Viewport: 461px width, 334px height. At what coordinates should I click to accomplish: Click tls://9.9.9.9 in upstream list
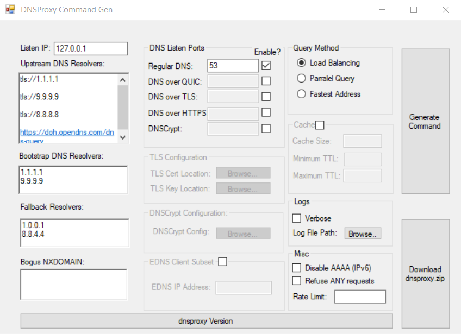39,97
